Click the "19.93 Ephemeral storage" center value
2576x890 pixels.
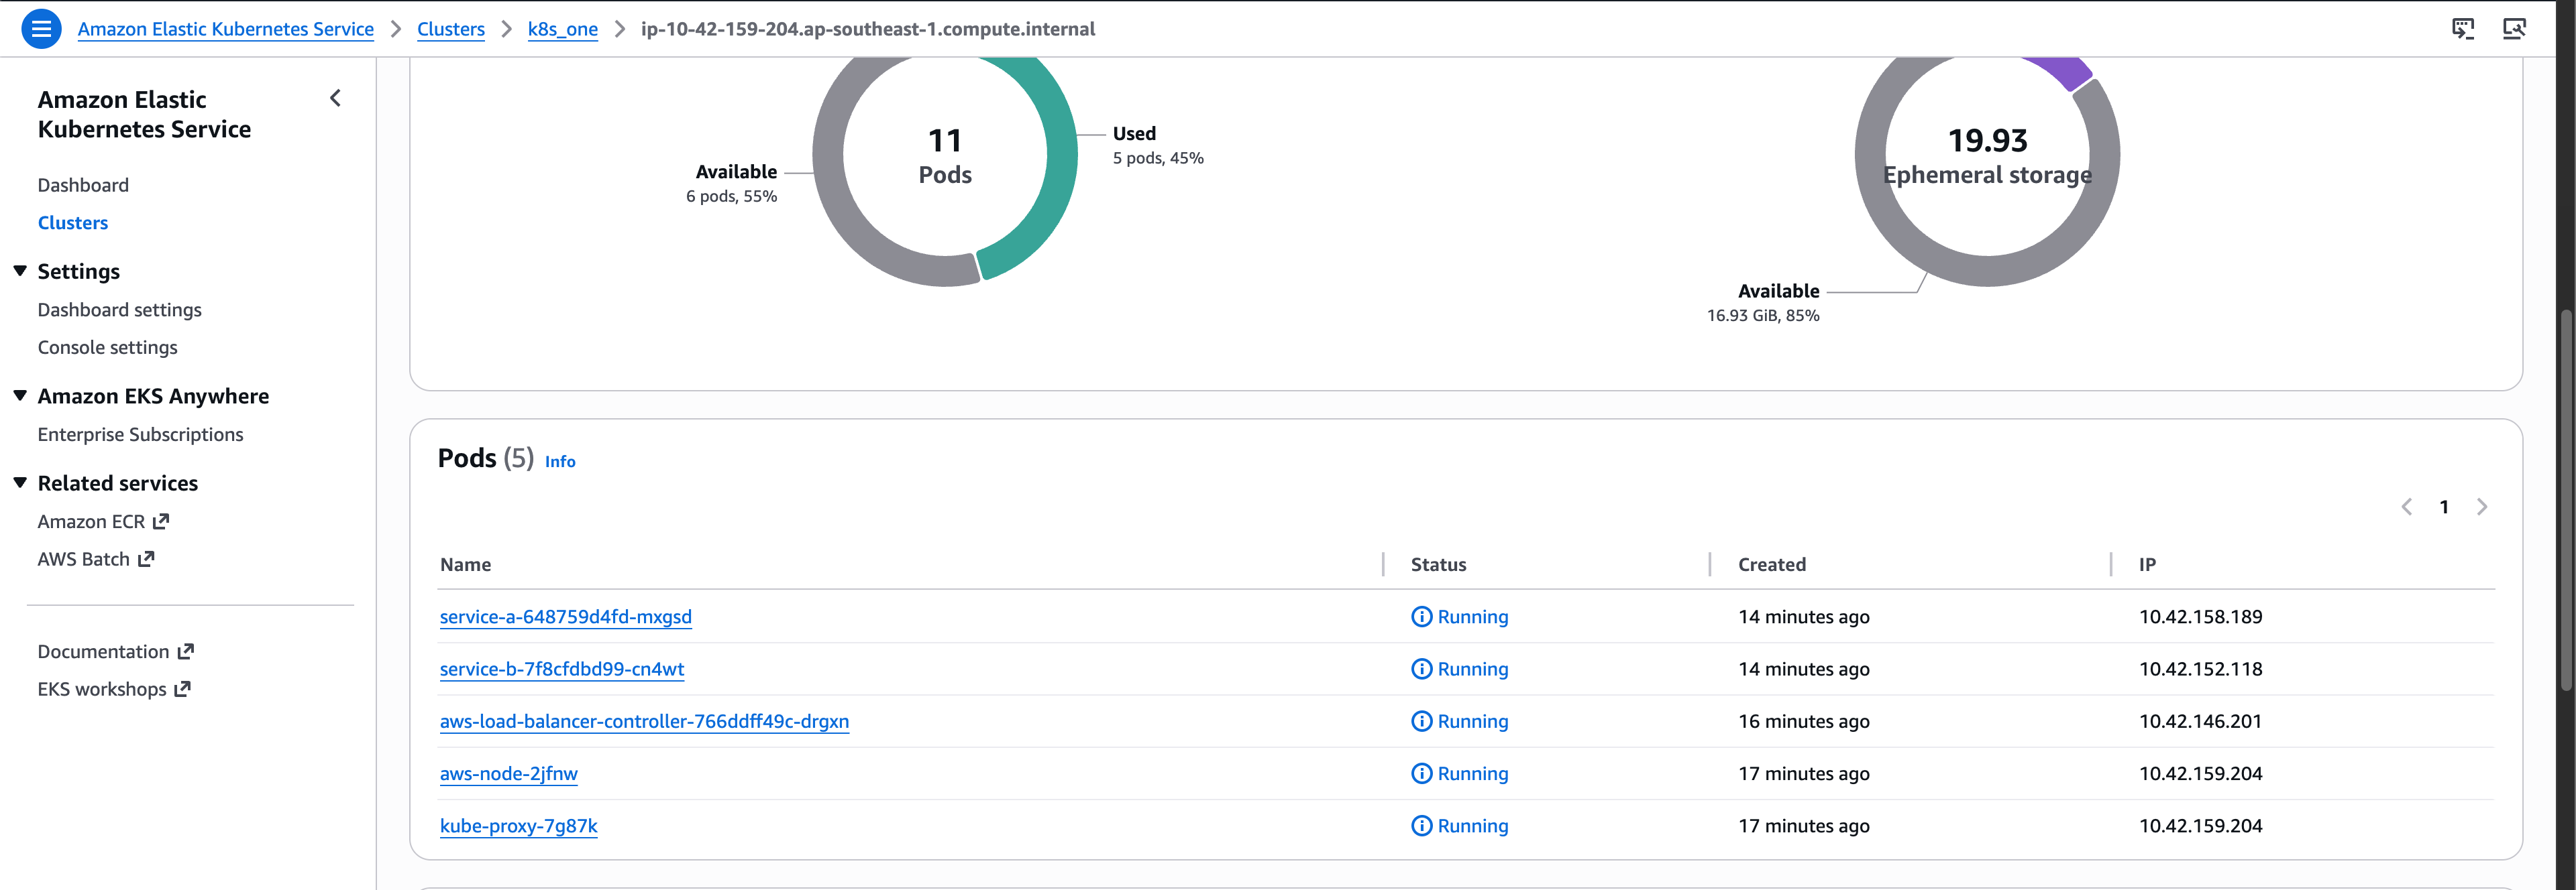1988,157
